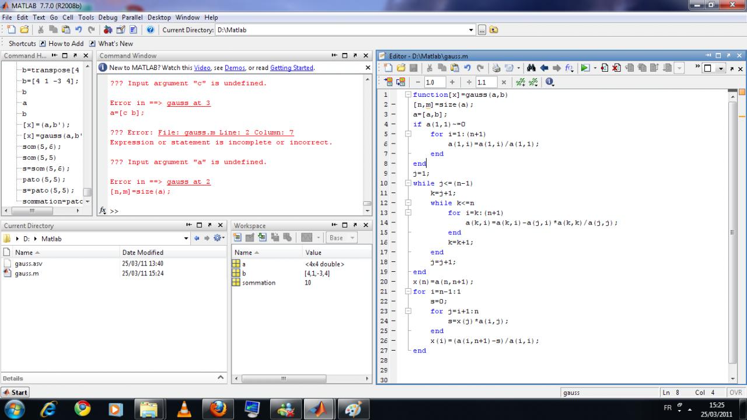Click the Simulink icon in main toolbar

[x=108, y=30]
